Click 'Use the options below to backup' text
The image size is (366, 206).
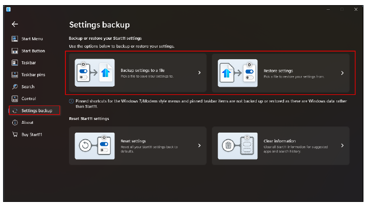121,46
